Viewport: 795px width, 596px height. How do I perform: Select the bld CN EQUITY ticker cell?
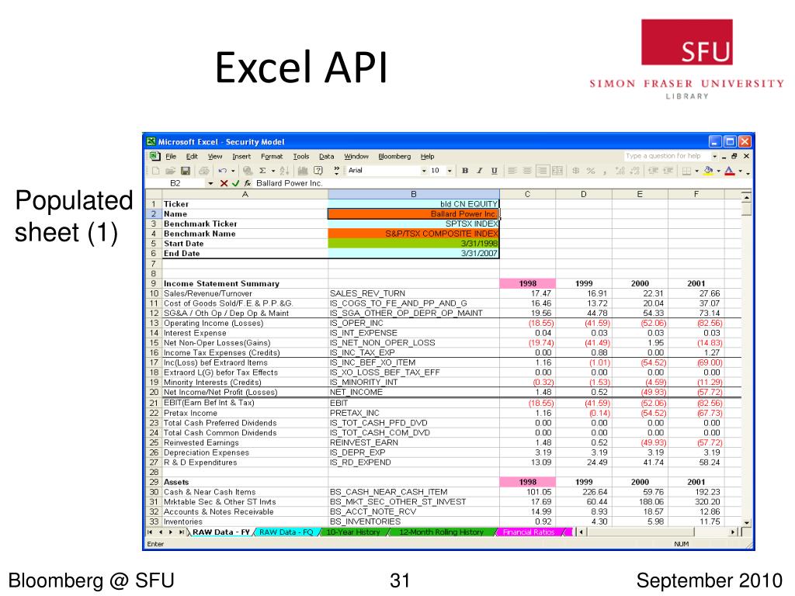tap(414, 204)
